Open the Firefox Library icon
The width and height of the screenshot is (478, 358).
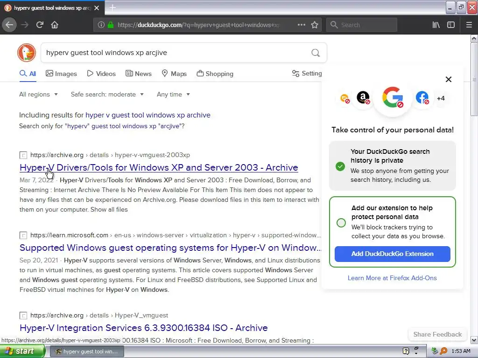(436, 25)
